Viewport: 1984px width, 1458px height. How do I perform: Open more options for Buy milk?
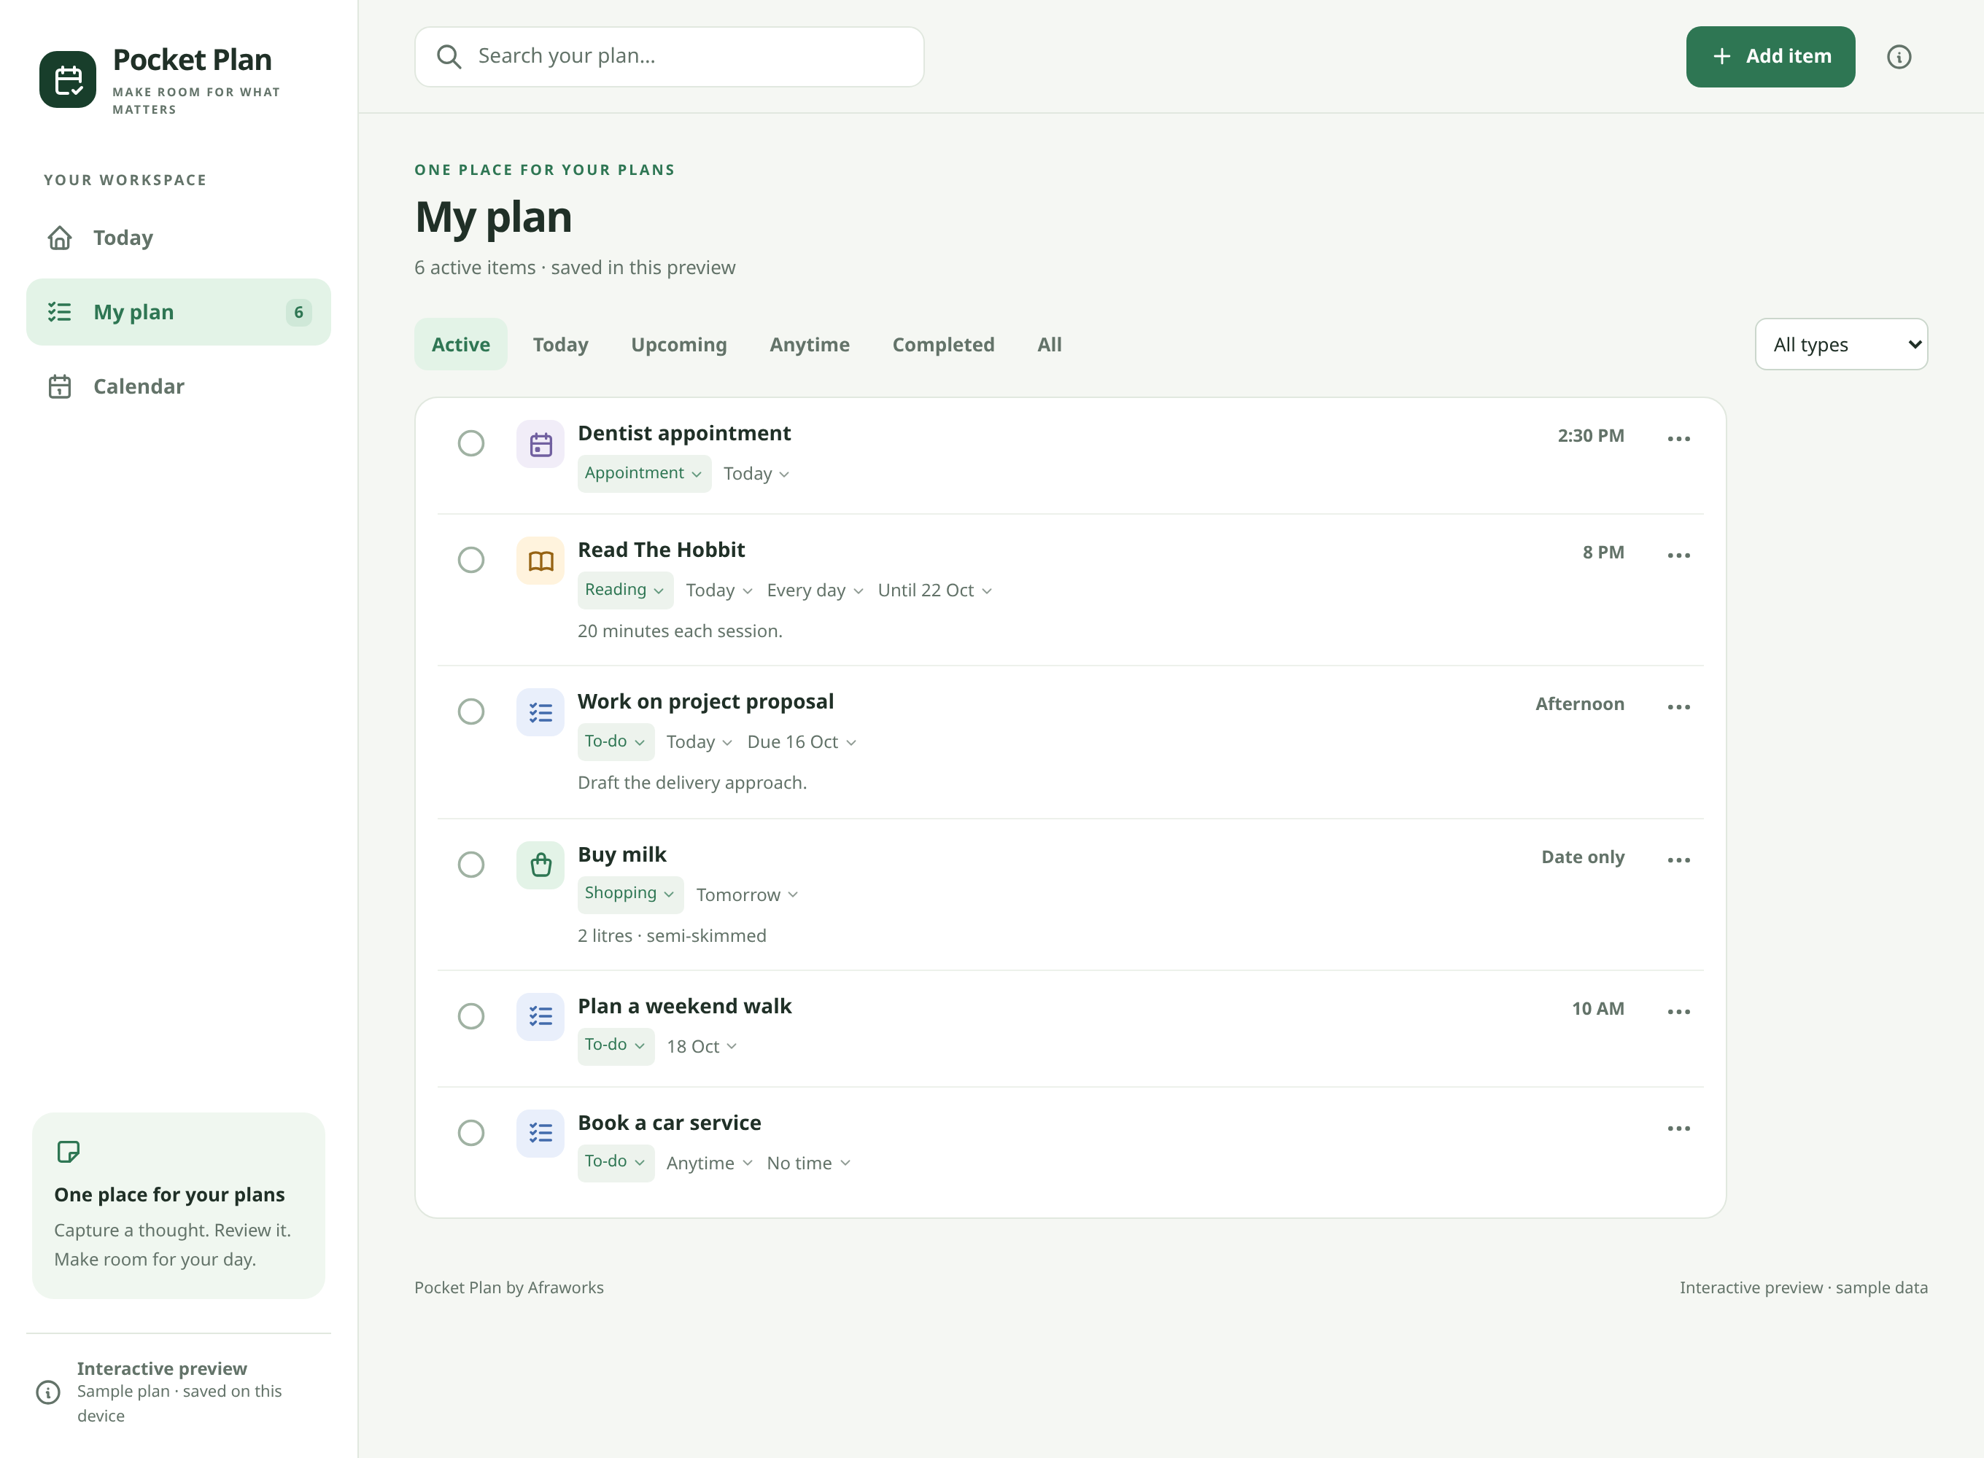click(1678, 859)
